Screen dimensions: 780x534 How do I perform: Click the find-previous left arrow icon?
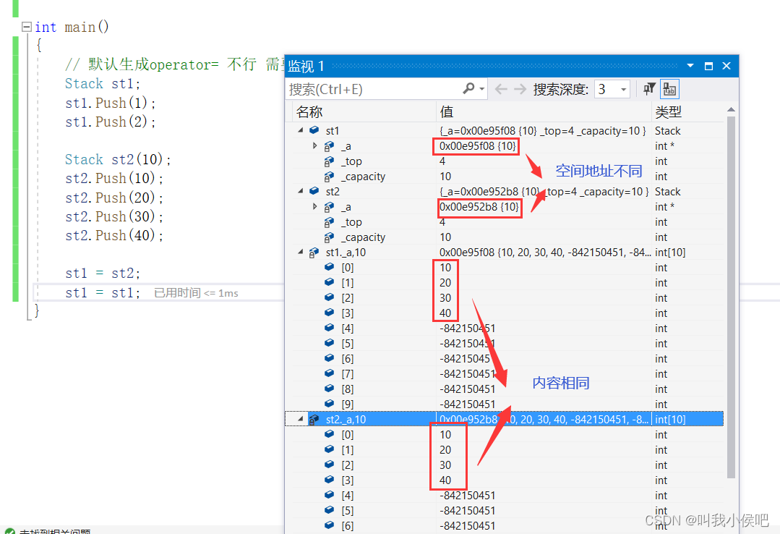(x=501, y=89)
